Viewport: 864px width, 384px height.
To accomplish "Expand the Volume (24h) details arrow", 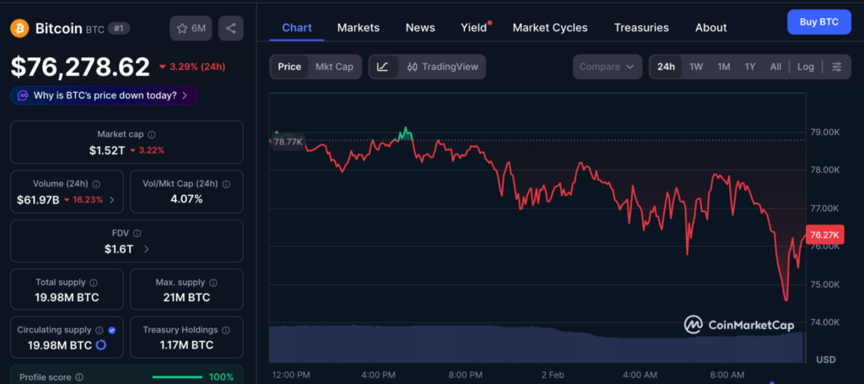I will pos(112,200).
